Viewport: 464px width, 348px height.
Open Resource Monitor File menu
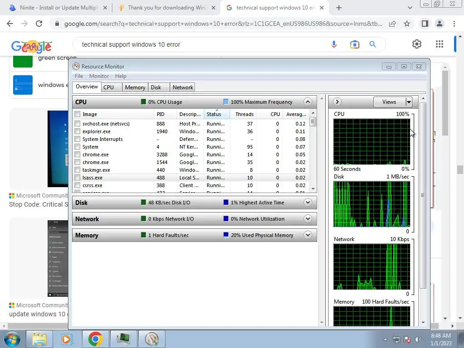[x=79, y=76]
